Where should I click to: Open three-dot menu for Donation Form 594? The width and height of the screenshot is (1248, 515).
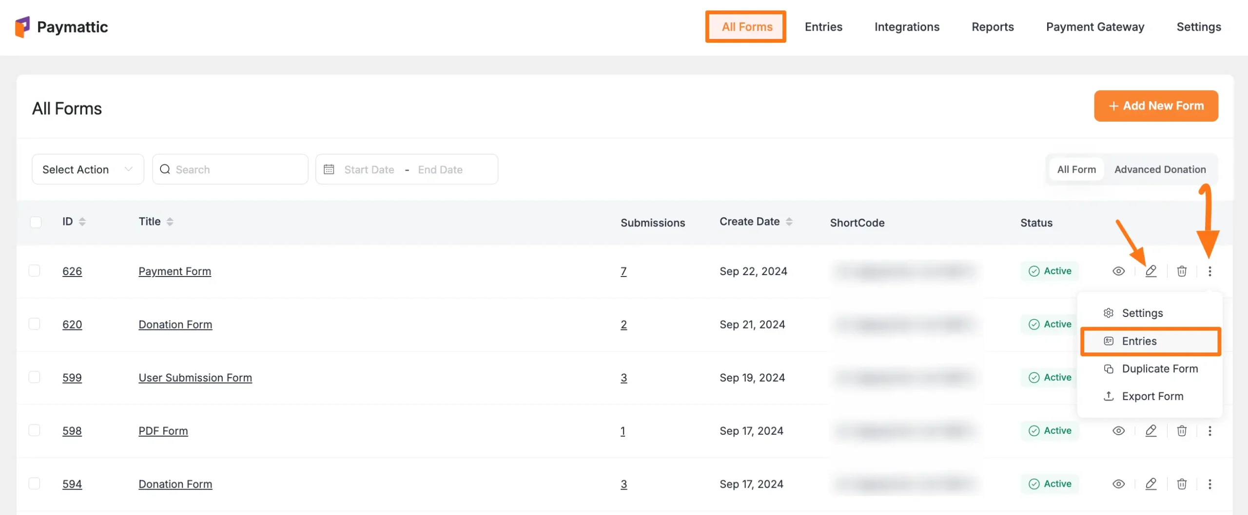point(1209,484)
